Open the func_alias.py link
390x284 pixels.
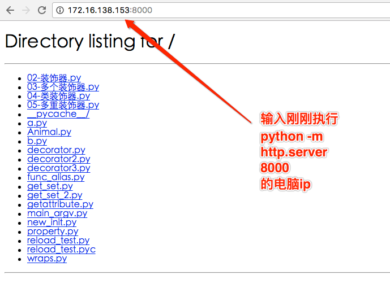(x=55, y=177)
